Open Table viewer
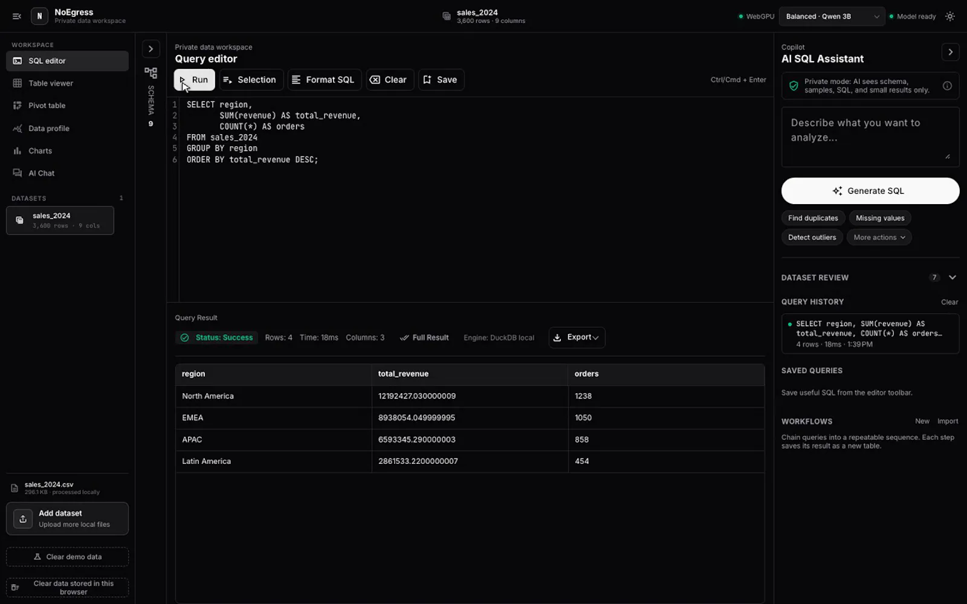The width and height of the screenshot is (967, 604). (67, 83)
